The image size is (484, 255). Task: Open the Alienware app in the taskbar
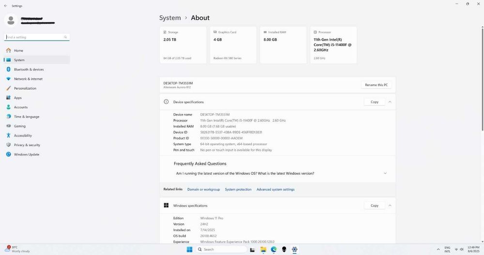tap(284, 250)
